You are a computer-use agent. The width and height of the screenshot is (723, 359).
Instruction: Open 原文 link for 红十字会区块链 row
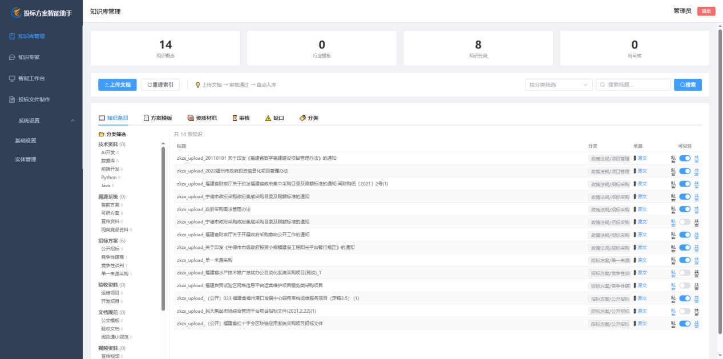(642, 324)
